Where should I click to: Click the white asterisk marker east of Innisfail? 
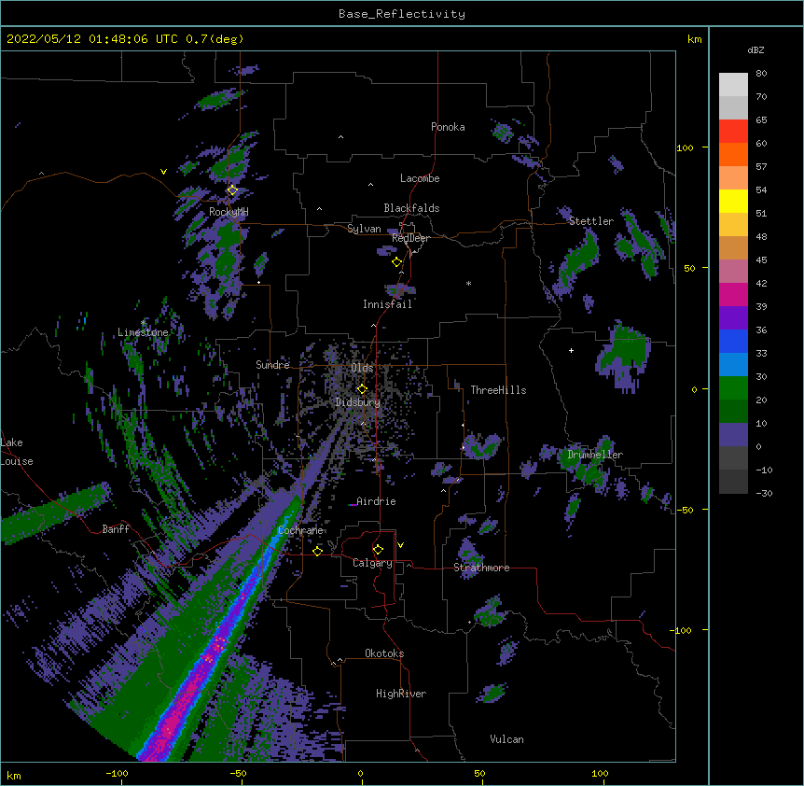[x=468, y=283]
